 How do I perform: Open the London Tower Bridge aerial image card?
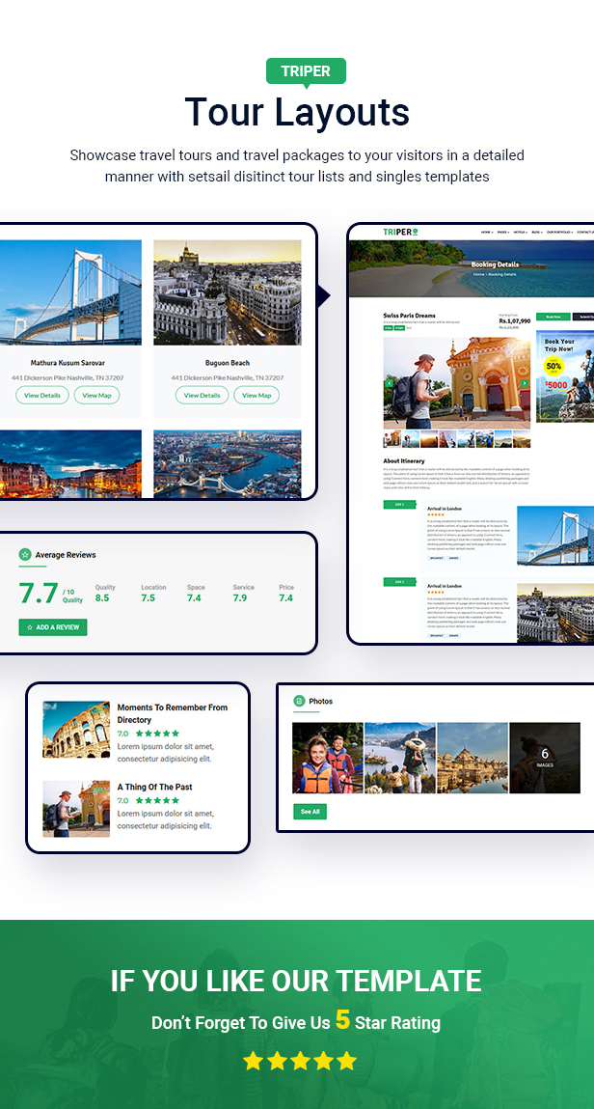[x=228, y=464]
